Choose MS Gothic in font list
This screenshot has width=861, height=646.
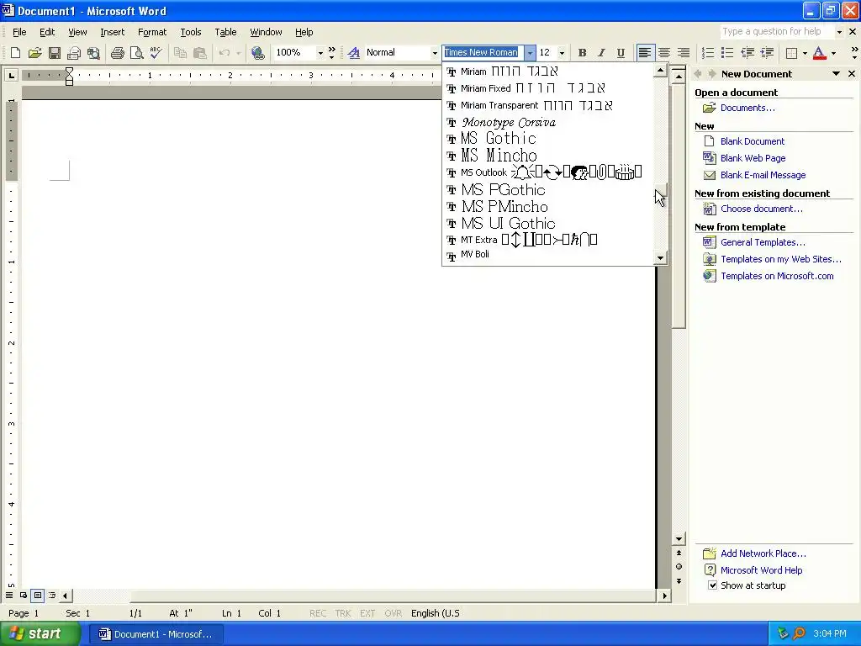548,139
